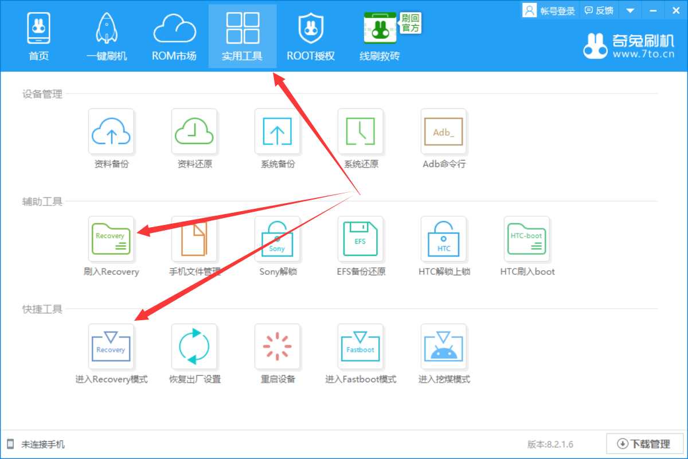The height and width of the screenshot is (459, 688).
Task: Switch to 一键刷机 one-click flash tab
Action: 107,36
